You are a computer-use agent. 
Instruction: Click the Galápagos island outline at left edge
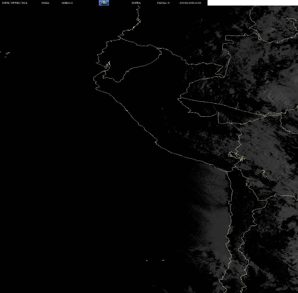tap(7, 54)
